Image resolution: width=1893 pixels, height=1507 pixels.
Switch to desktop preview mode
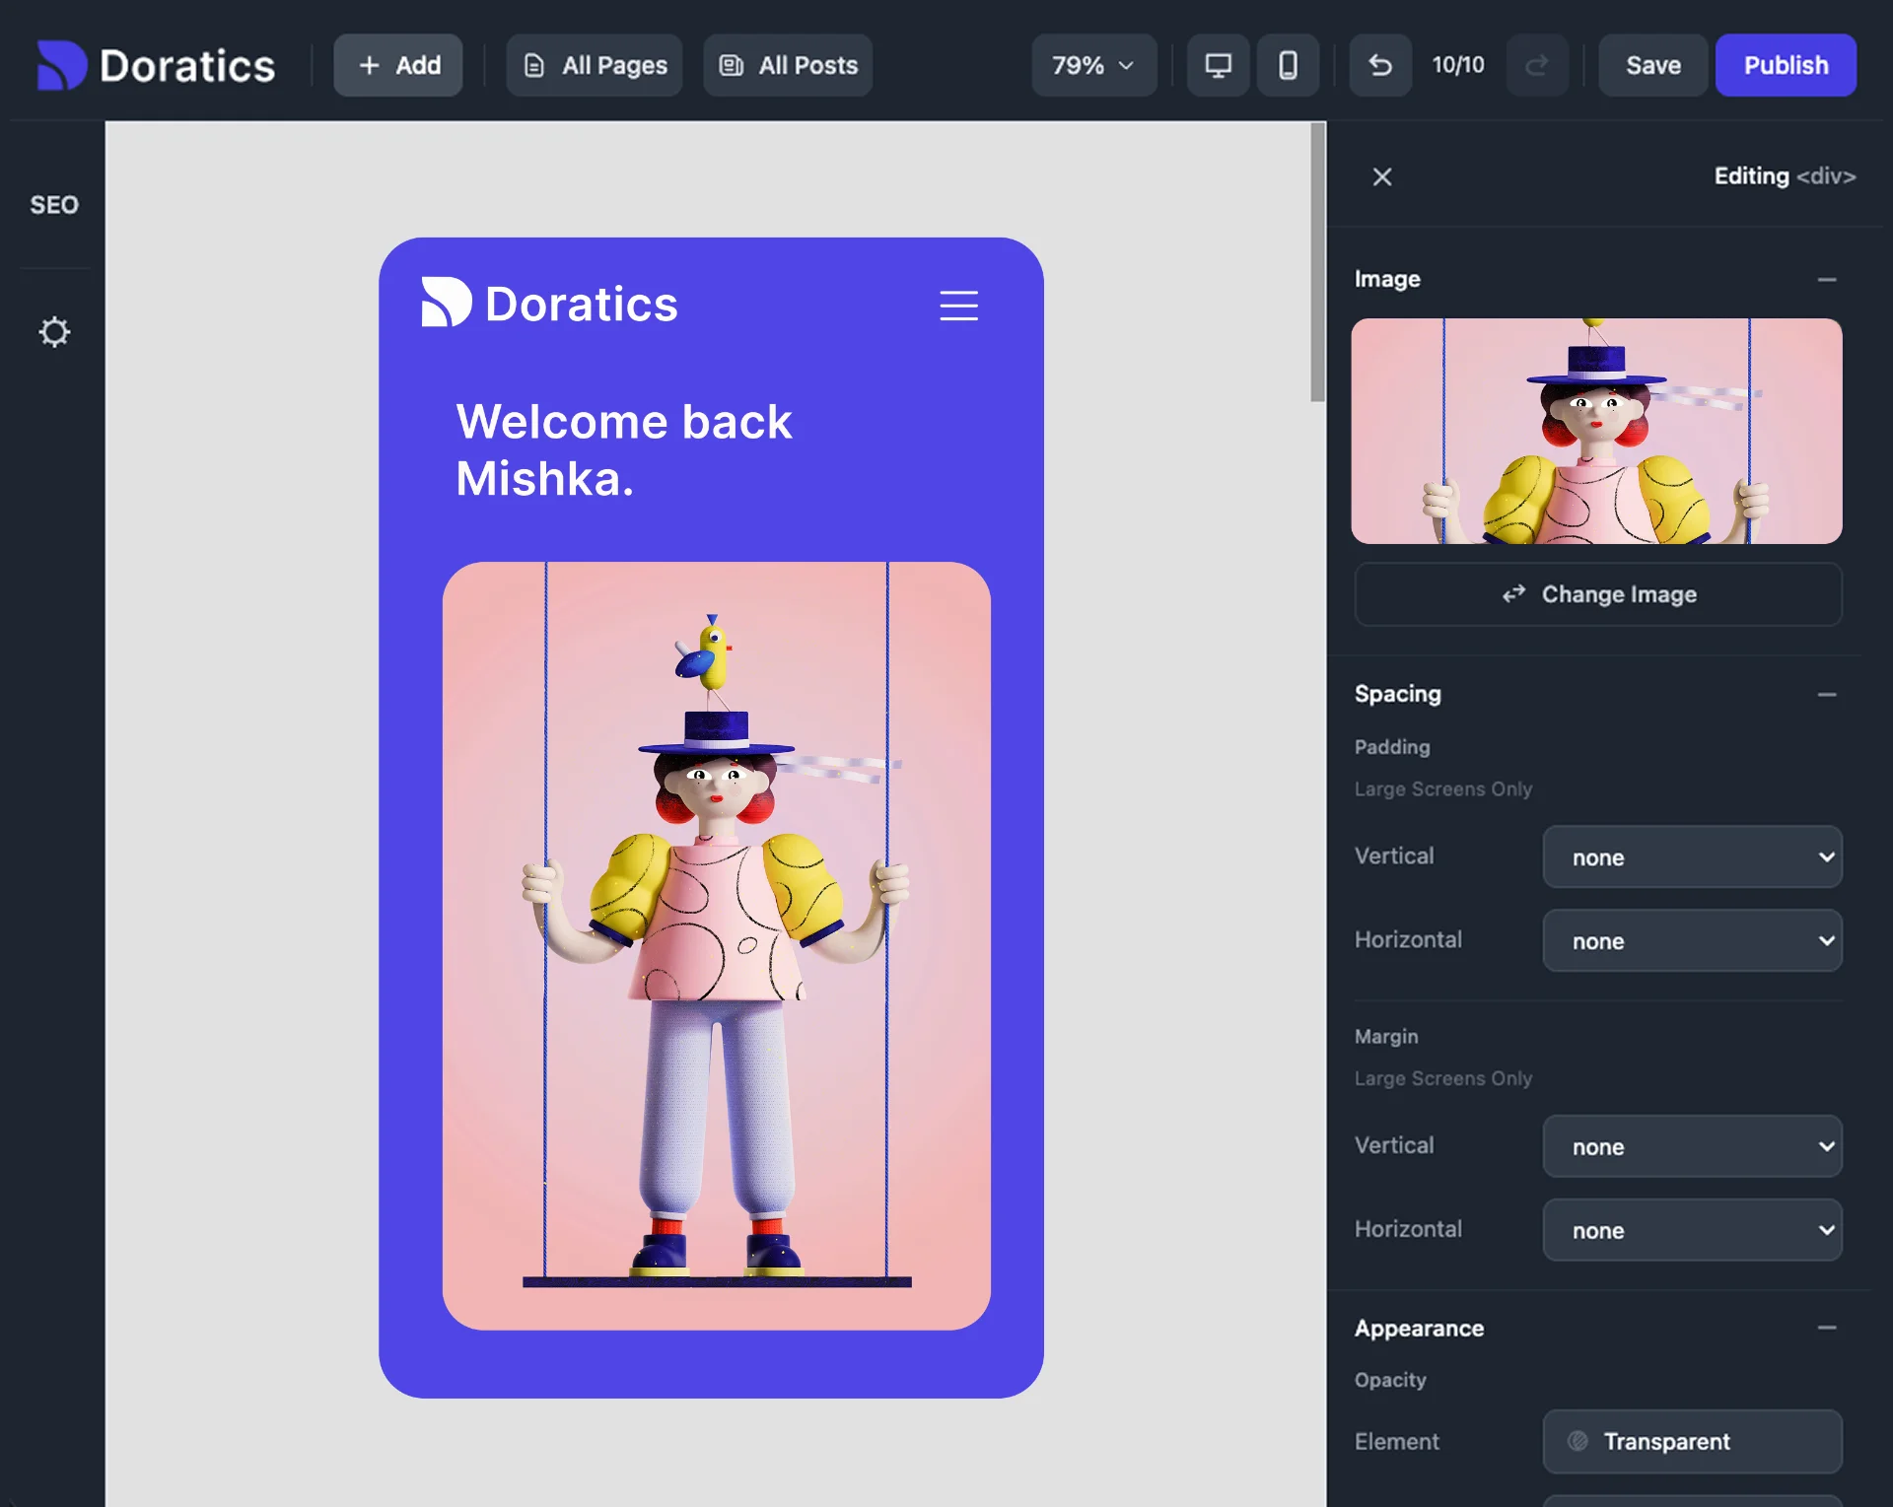pos(1218,65)
